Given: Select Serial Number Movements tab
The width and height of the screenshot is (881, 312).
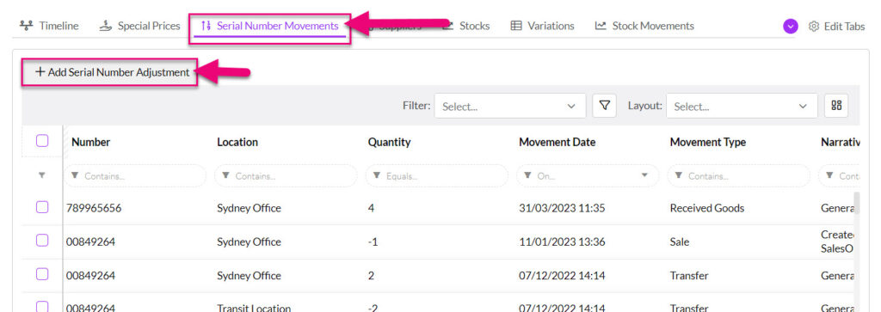Looking at the screenshot, I should pyautogui.click(x=269, y=26).
